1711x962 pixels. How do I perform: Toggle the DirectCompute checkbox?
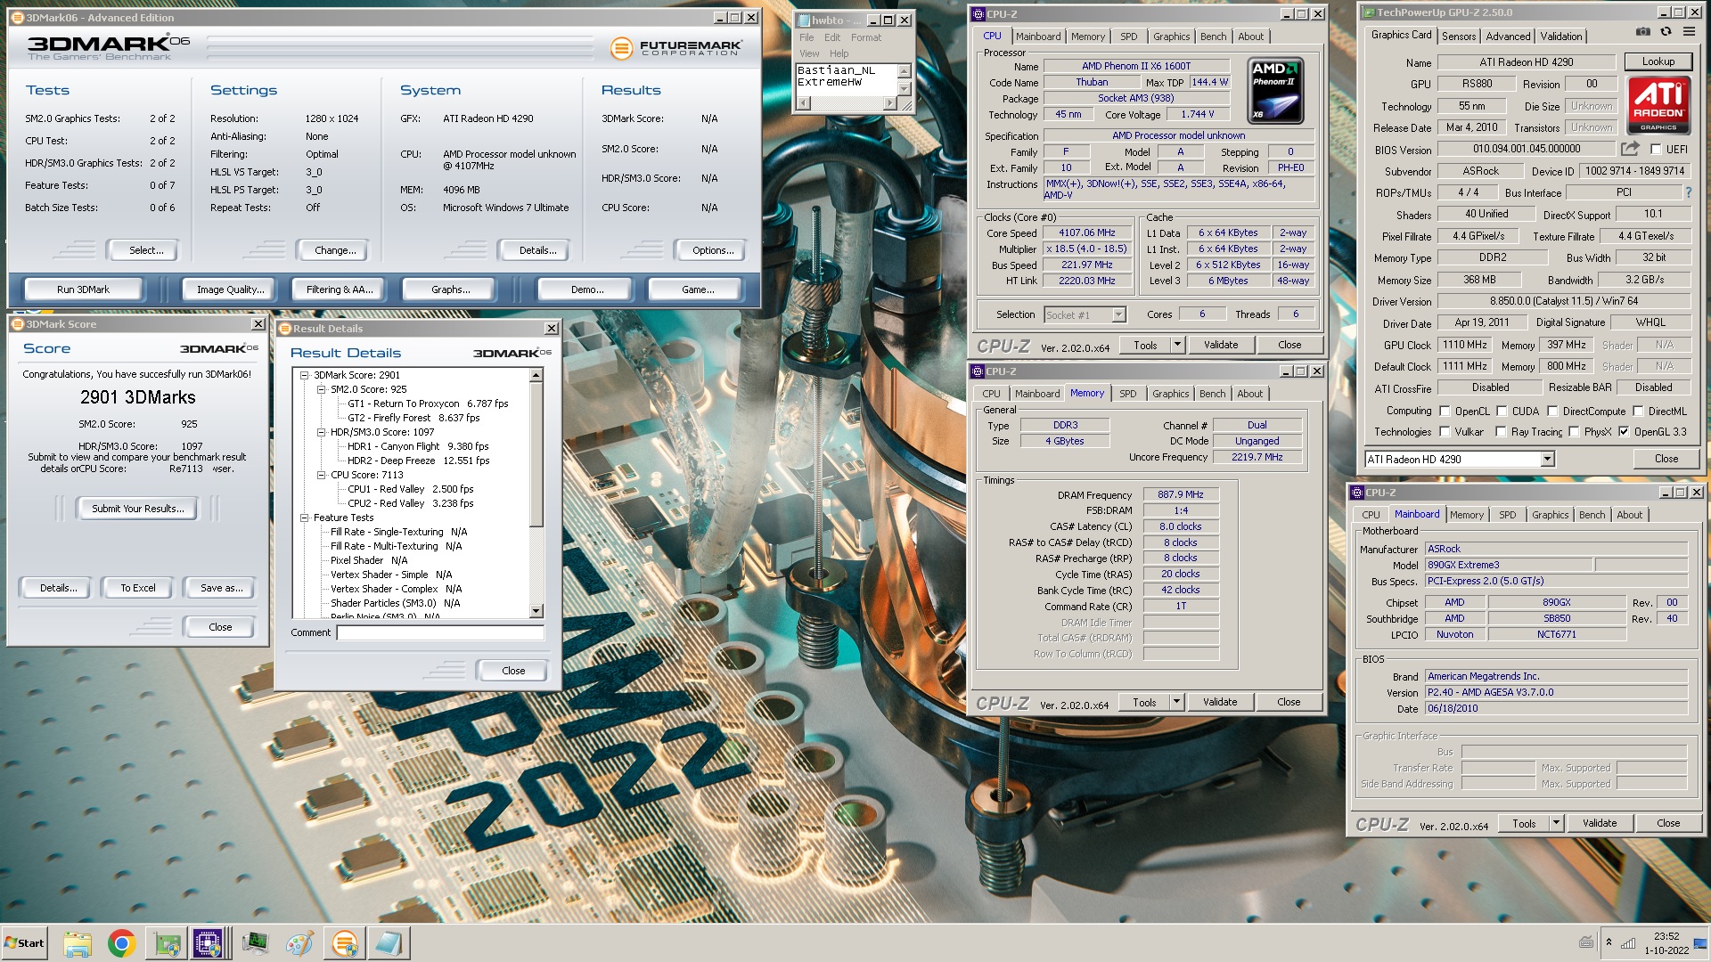coord(1552,412)
